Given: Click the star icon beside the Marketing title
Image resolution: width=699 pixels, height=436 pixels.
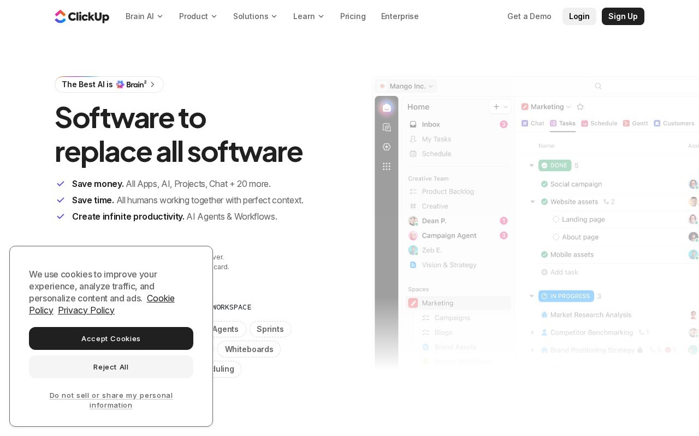Looking at the screenshot, I should [x=580, y=107].
